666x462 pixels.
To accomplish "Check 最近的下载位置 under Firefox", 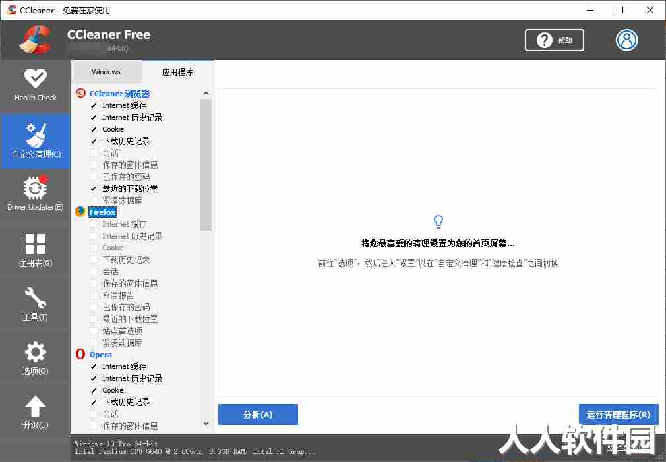I will [x=94, y=320].
